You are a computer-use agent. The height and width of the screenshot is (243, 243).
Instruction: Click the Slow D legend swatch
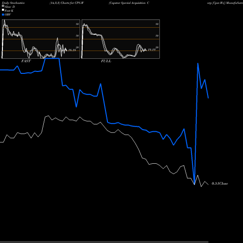pos(3,6)
